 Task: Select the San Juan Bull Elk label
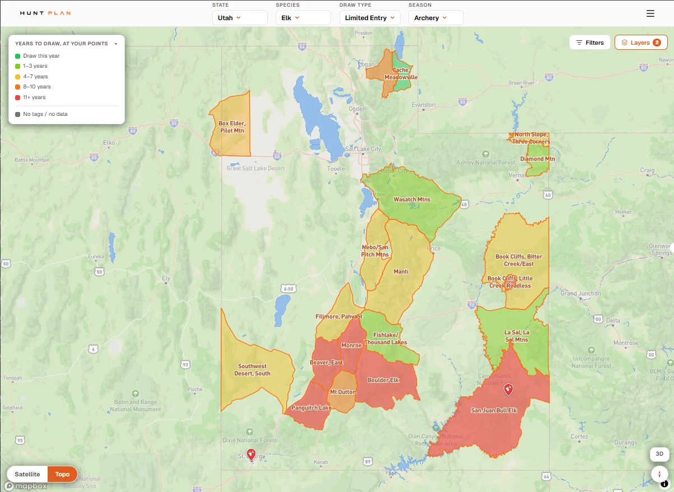(494, 410)
